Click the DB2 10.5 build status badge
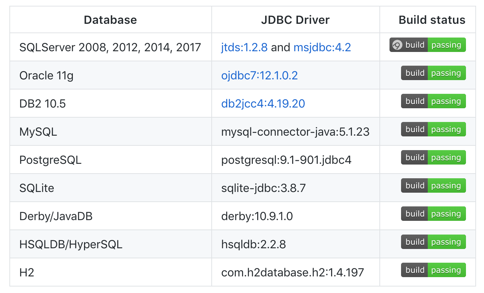This screenshot has width=484, height=293. point(433,101)
